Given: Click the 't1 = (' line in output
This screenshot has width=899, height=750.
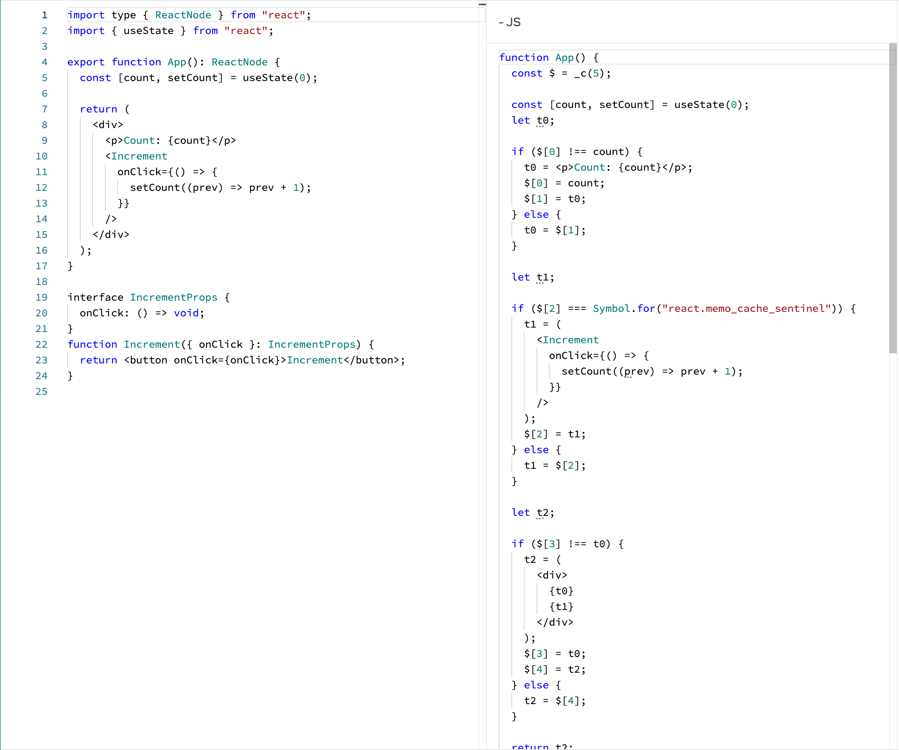Looking at the screenshot, I should [542, 324].
